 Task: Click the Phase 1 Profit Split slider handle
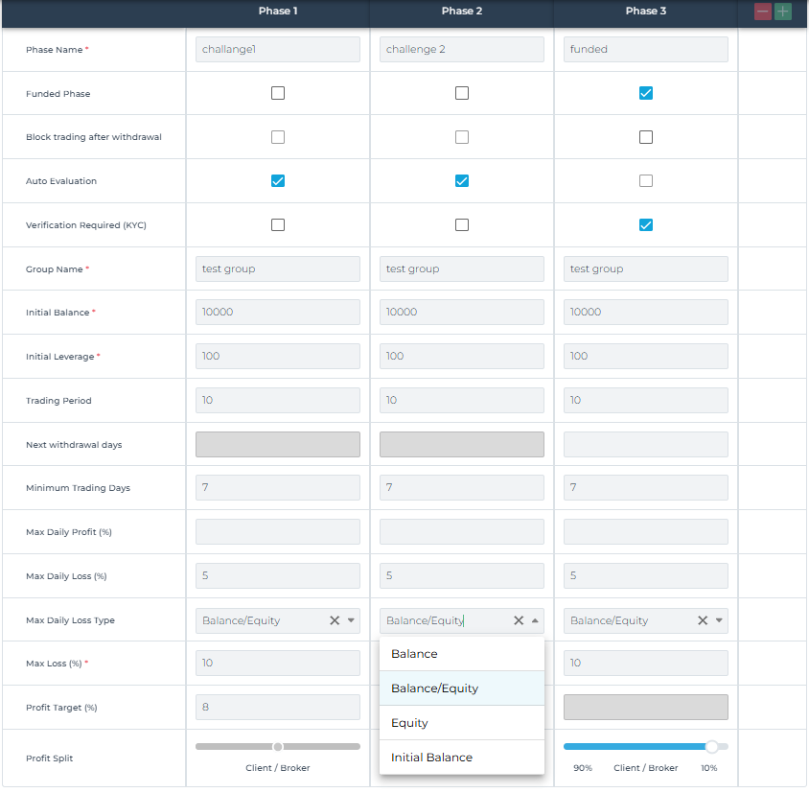(278, 746)
